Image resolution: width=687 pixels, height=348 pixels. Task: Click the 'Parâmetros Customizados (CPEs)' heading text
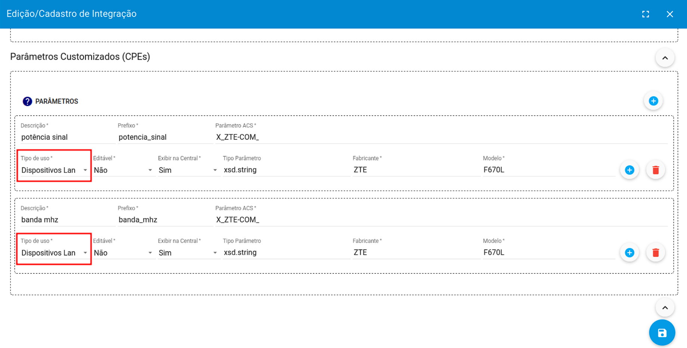point(80,57)
